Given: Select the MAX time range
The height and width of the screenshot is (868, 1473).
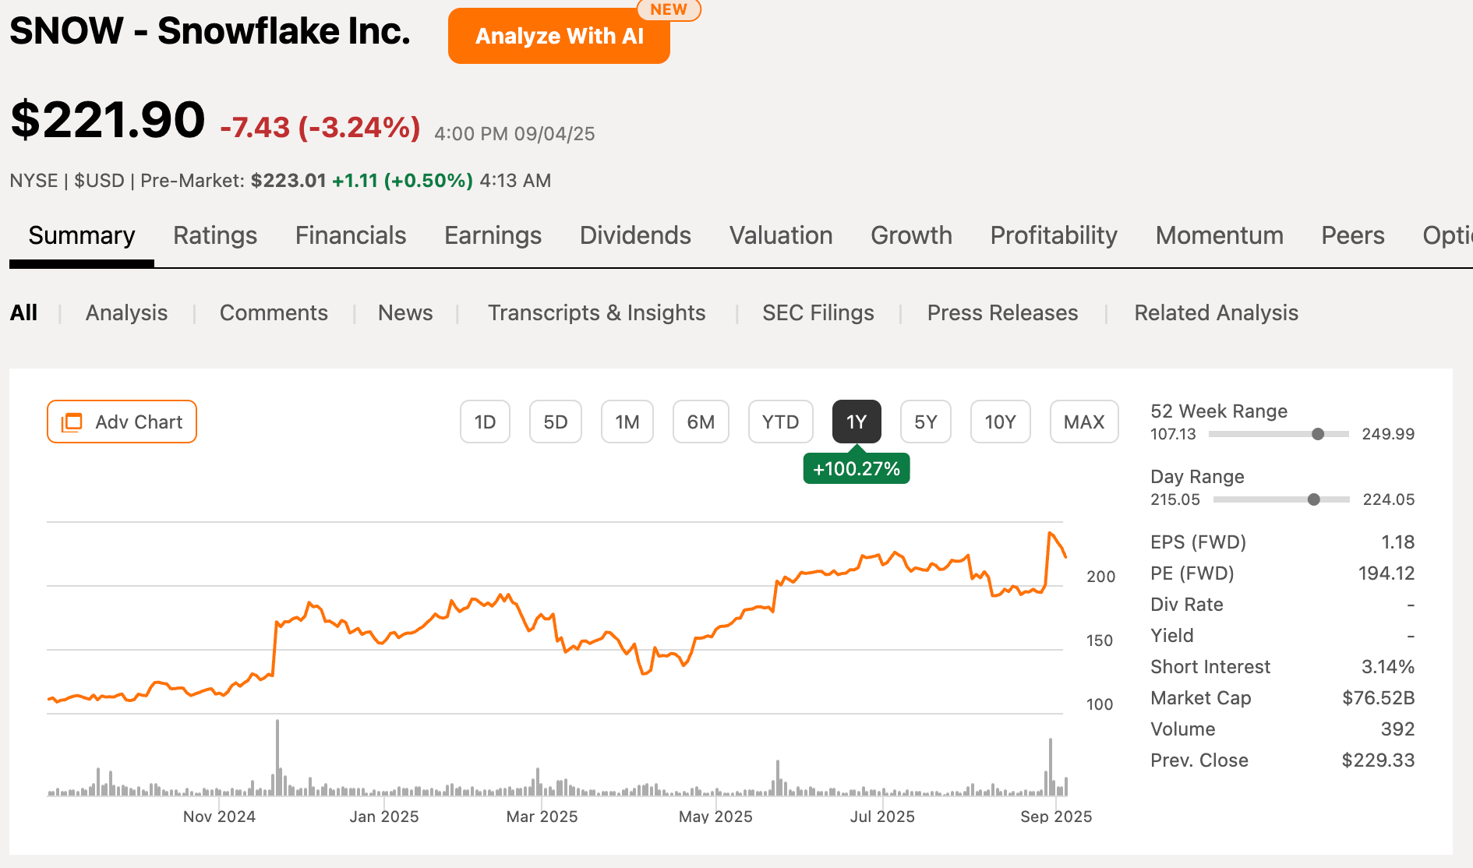Looking at the screenshot, I should point(1083,422).
